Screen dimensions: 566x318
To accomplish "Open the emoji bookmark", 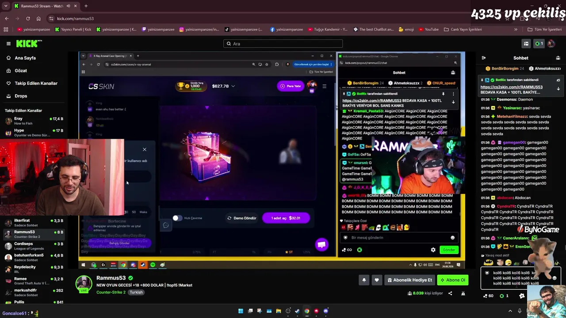I will click(406, 30).
